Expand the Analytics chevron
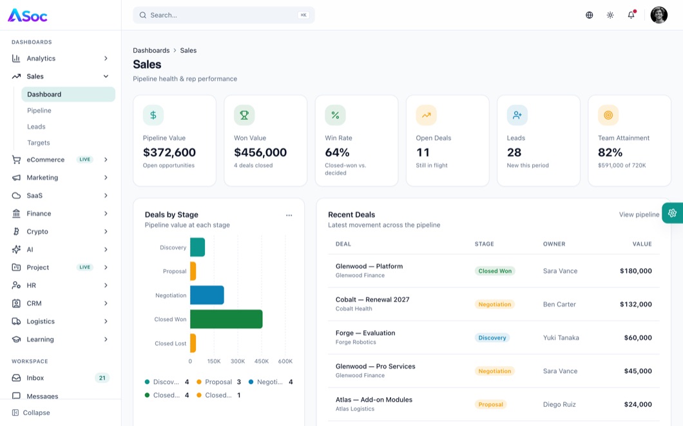The height and width of the screenshot is (426, 683). tap(106, 59)
